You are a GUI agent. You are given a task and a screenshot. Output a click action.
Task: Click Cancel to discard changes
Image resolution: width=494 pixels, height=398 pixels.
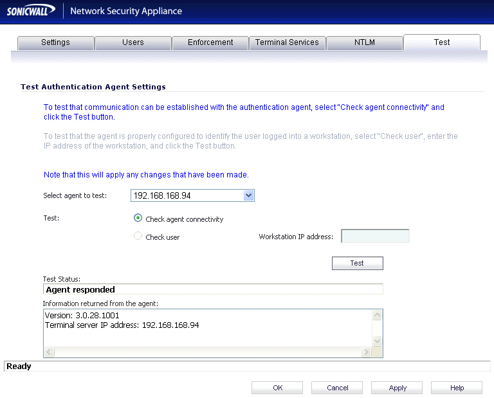click(337, 388)
